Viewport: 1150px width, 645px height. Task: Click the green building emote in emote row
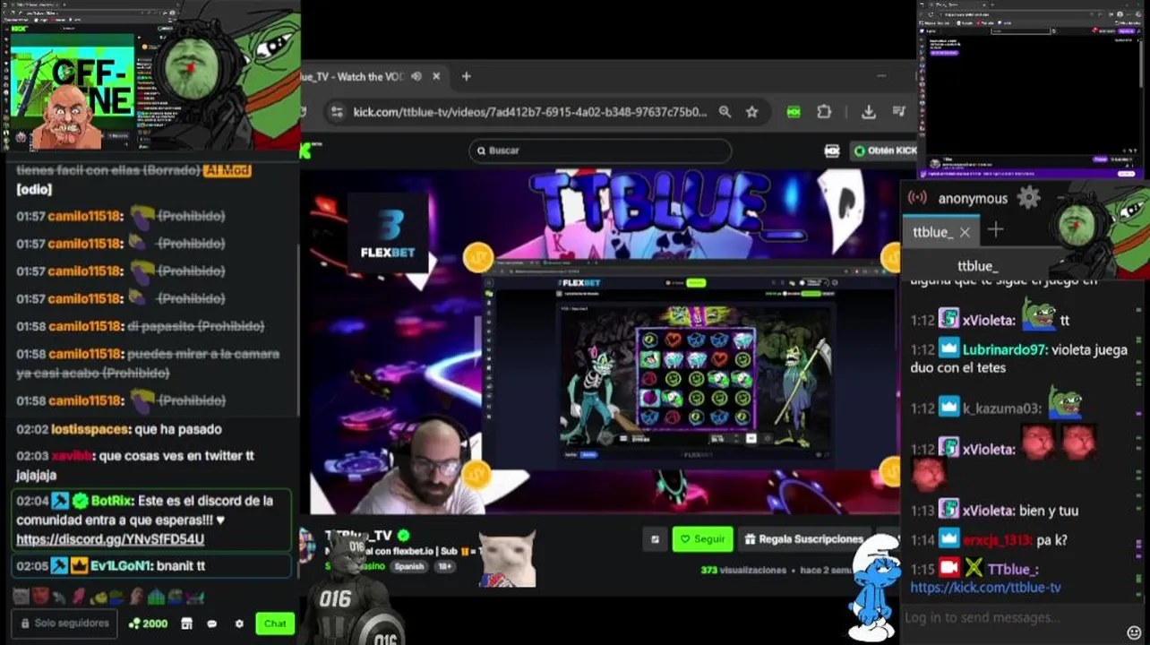tap(156, 597)
